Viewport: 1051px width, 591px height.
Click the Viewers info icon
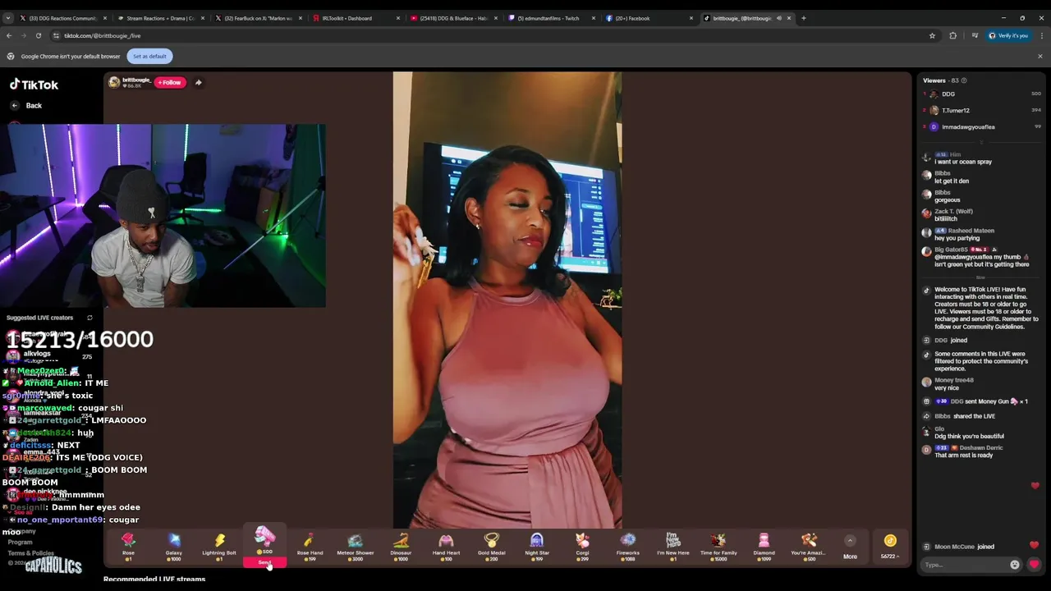click(963, 80)
